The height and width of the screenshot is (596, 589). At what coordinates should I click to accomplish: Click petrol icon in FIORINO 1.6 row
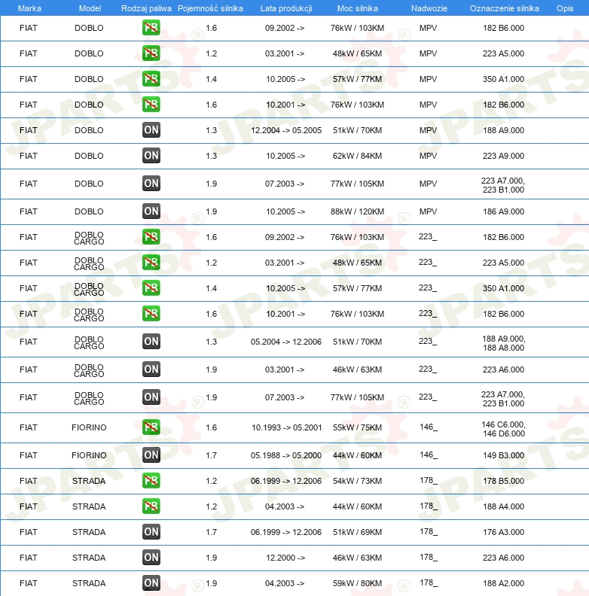(x=151, y=427)
